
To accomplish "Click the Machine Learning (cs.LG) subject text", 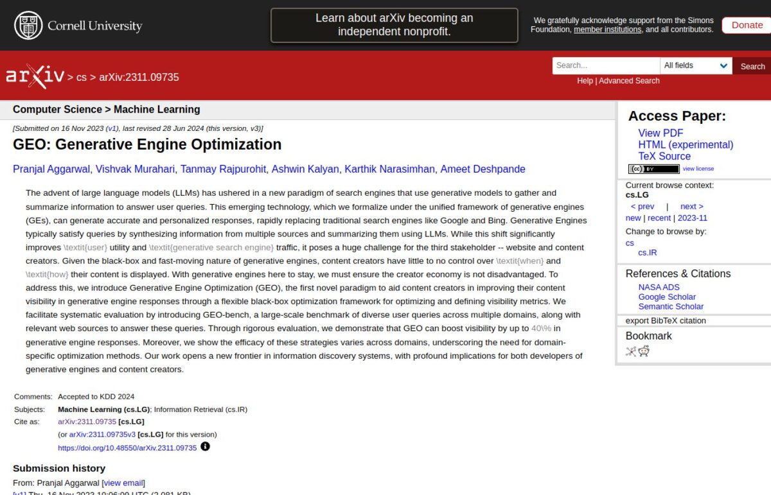I will point(104,409).
